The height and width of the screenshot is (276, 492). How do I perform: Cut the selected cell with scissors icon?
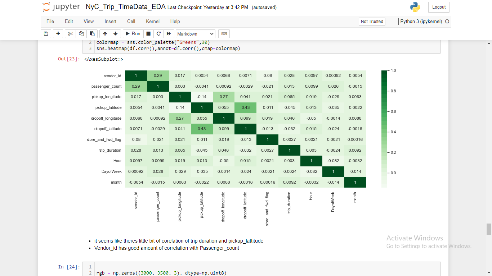70,33
